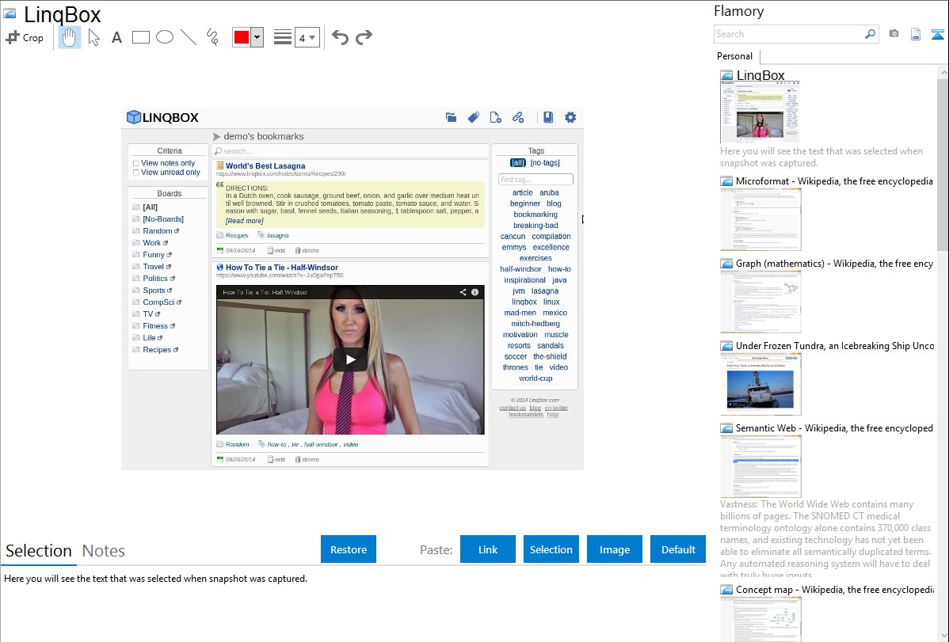Image resolution: width=949 pixels, height=642 pixels.
Task: Click the video share icon
Action: point(463,292)
